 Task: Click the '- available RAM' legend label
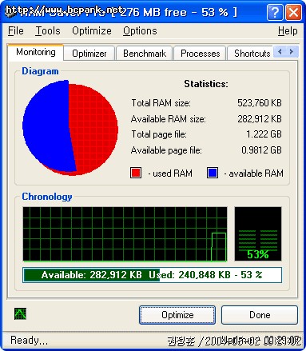[x=253, y=174]
